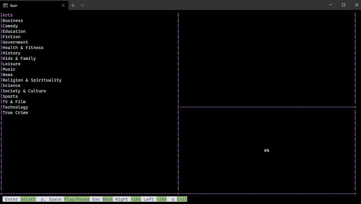Minimize the terminal window
The height and width of the screenshot is (204, 361).
click(330, 5)
